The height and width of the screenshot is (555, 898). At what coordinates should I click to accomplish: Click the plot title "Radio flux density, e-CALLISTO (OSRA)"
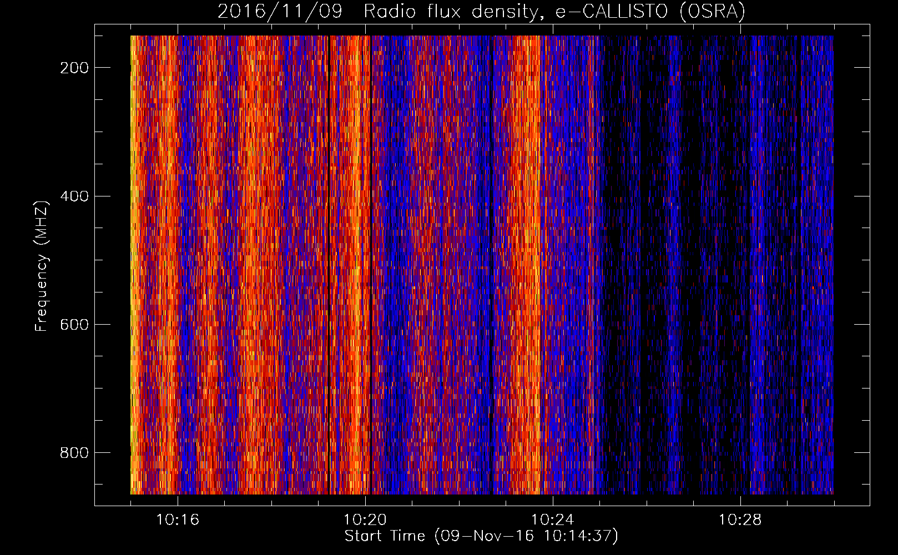554,12
